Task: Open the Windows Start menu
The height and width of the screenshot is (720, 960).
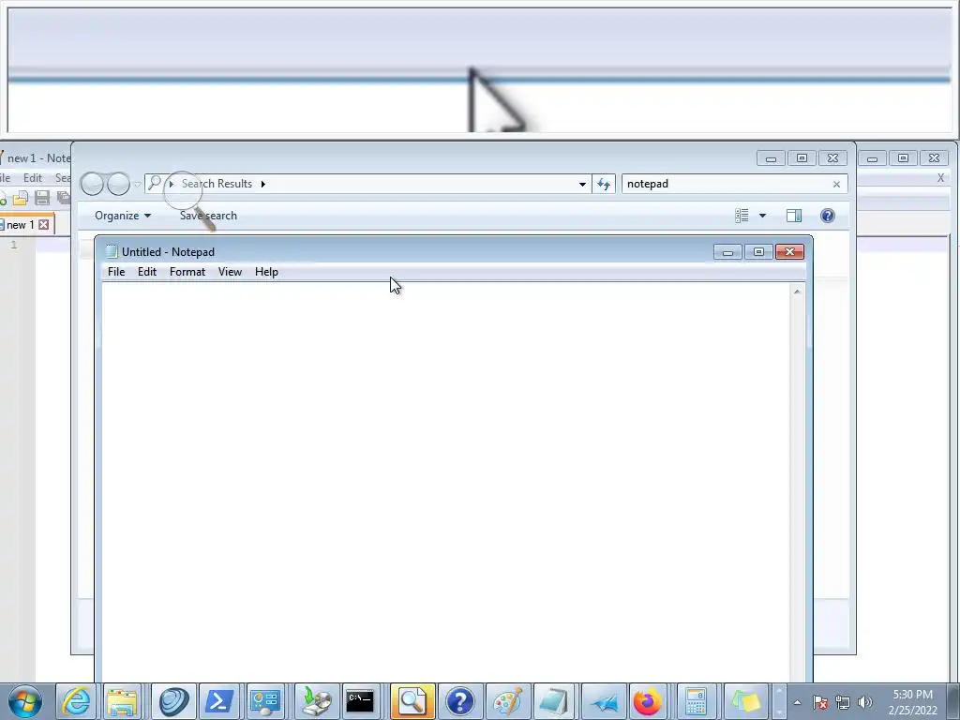Action: click(x=24, y=701)
